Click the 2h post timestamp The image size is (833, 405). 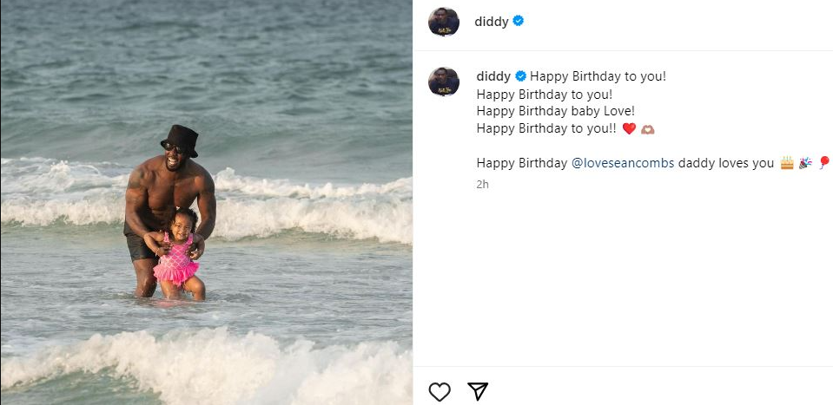pyautogui.click(x=483, y=184)
